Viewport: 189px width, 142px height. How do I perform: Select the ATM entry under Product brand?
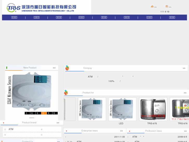(11, 129)
